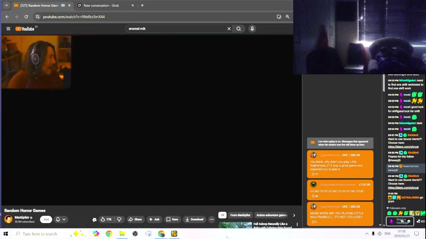Image resolution: width=426 pixels, height=239 pixels.
Task: Open OBS Studio from taskbar
Action: (135, 234)
